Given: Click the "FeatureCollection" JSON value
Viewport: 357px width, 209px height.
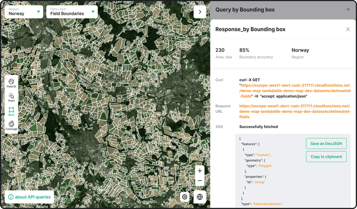Looking at the screenshot, I should pos(267,204).
